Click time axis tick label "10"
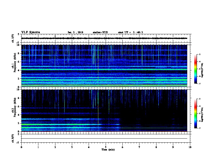 coord(190,147)
